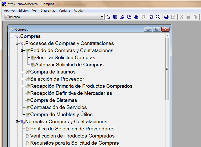
Task: Click the gear icon of Recepción Primaria
Action: [28, 86]
